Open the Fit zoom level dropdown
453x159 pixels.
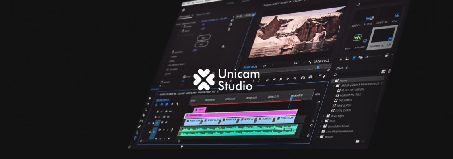269,66
